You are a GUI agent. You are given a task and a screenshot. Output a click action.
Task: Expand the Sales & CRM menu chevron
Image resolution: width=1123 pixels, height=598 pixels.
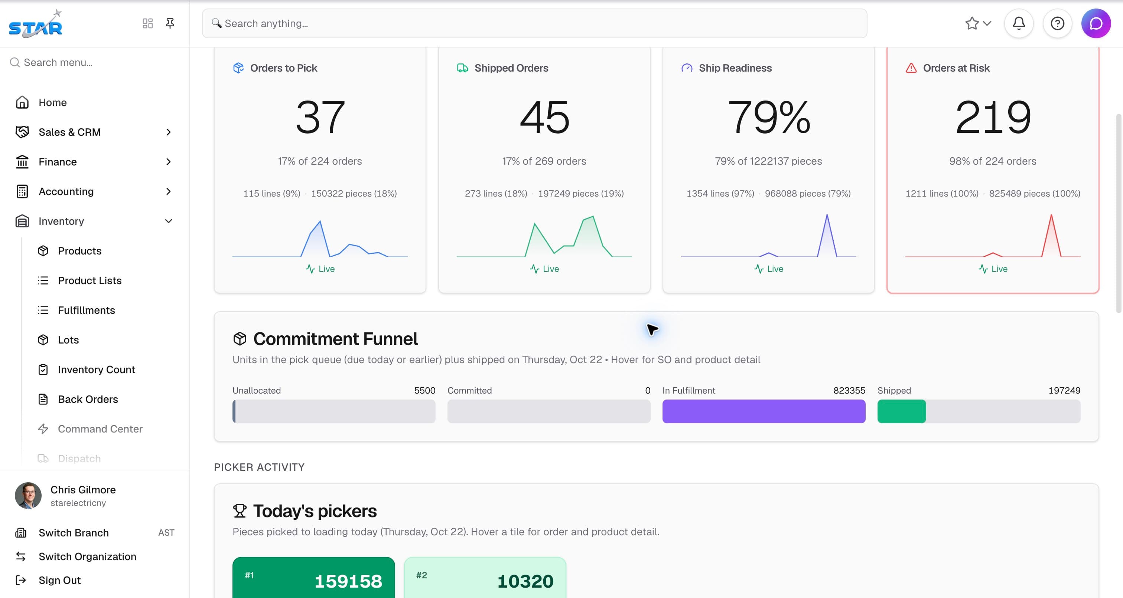coord(169,132)
